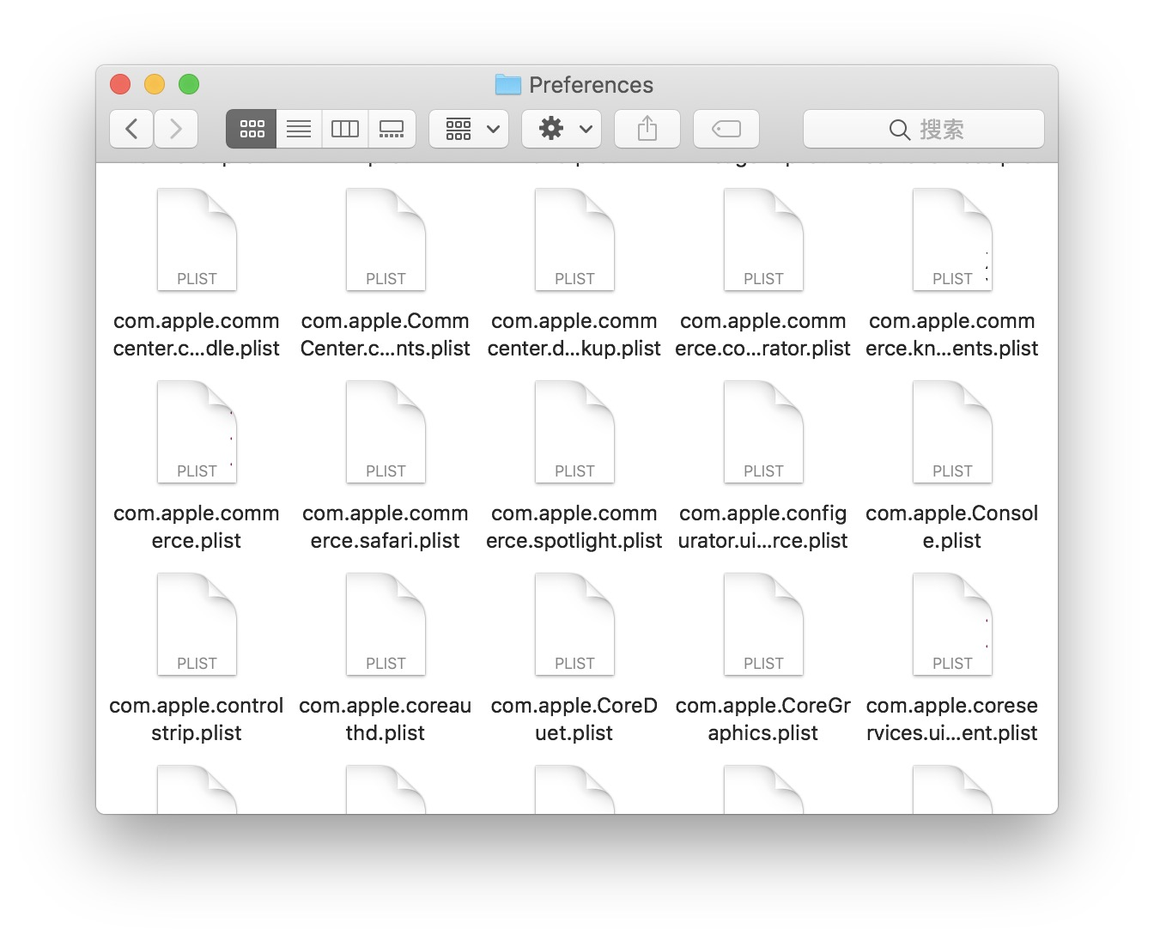Image resolution: width=1154 pixels, height=941 pixels.
Task: Click the com.apple.commerce.kn…ents.plist name label
Action: [952, 335]
